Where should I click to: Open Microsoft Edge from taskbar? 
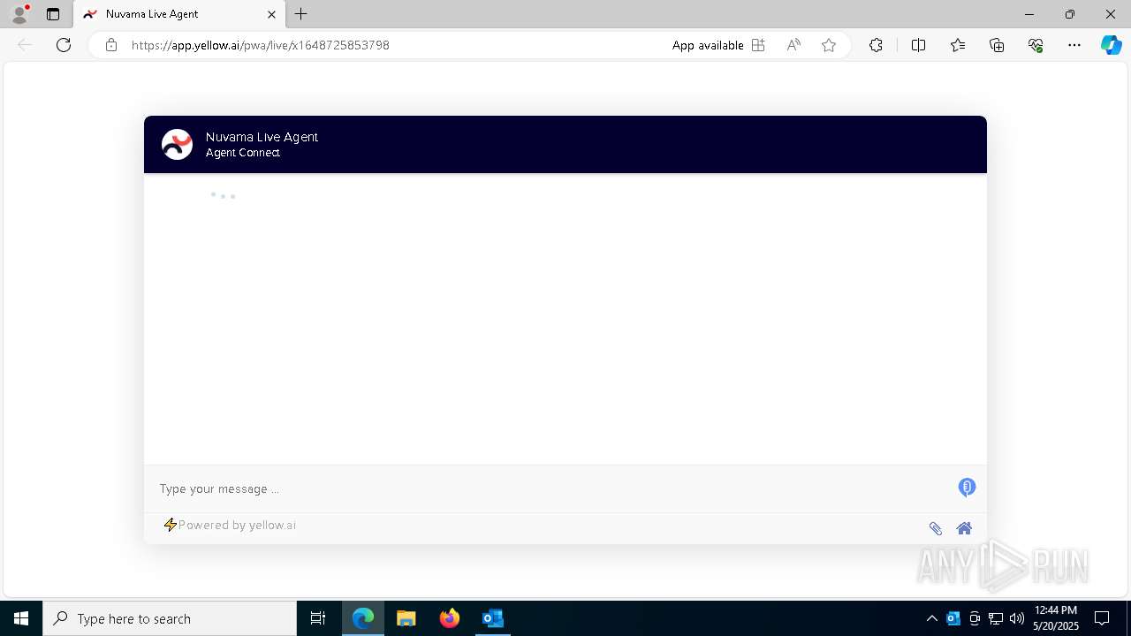point(363,618)
